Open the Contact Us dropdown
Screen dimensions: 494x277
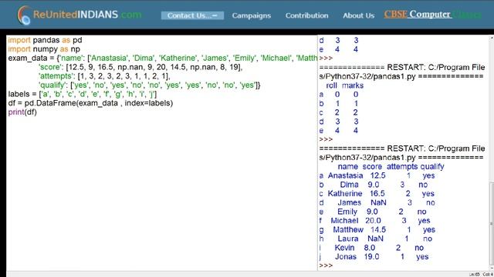192,15
